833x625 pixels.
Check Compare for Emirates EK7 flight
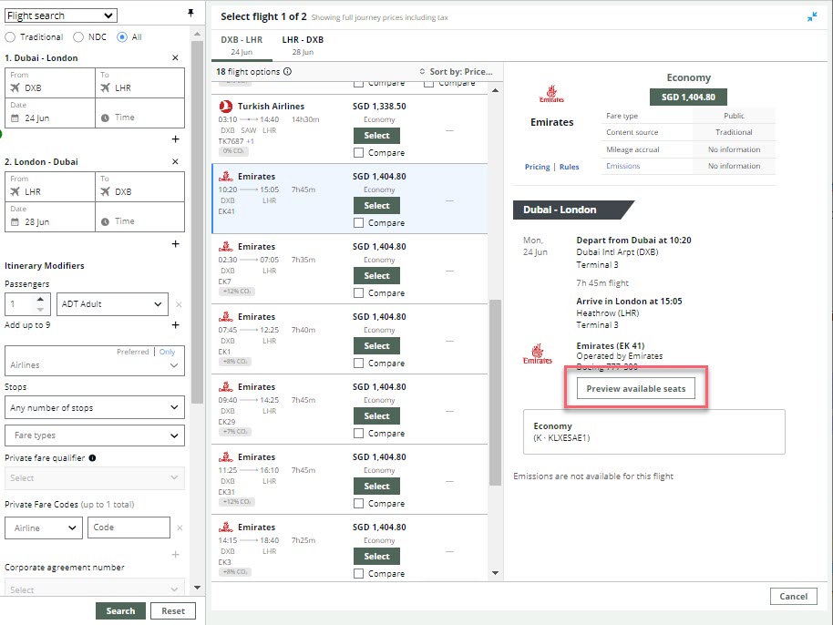[x=358, y=293]
